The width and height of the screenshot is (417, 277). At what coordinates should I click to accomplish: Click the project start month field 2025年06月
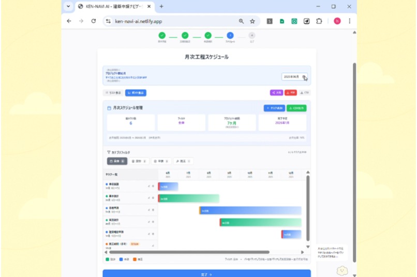[294, 77]
